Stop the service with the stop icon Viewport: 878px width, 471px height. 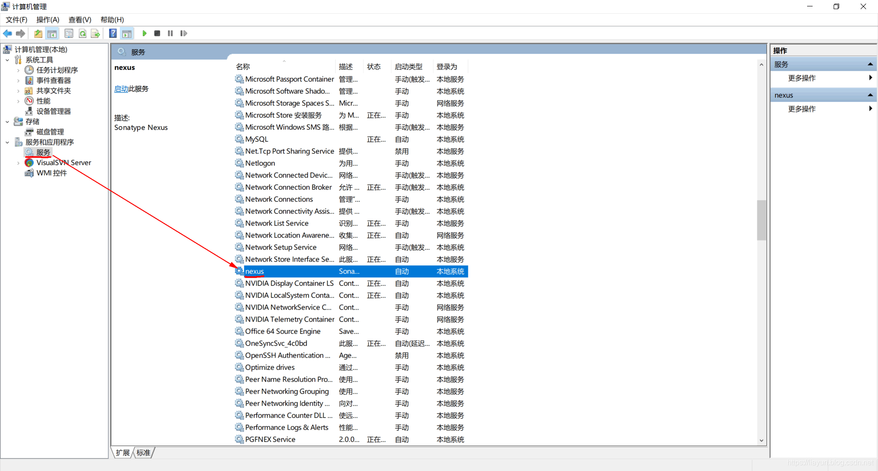point(157,33)
